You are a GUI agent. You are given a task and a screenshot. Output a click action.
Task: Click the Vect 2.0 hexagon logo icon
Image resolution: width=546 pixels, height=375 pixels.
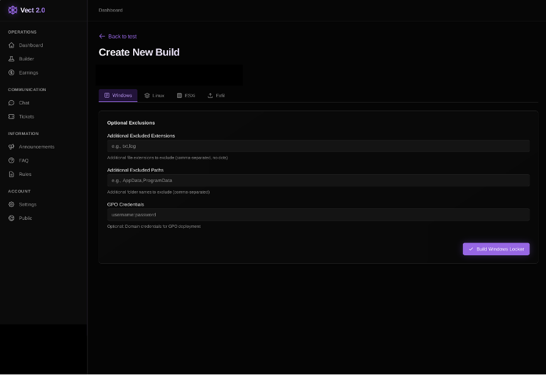coord(13,10)
